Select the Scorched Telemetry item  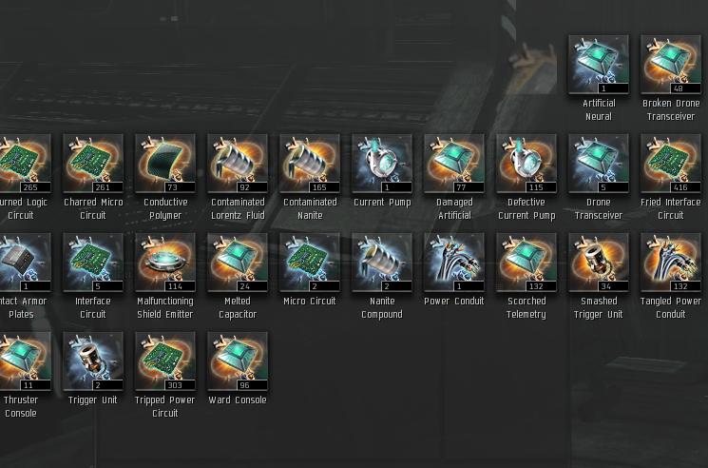(526, 262)
